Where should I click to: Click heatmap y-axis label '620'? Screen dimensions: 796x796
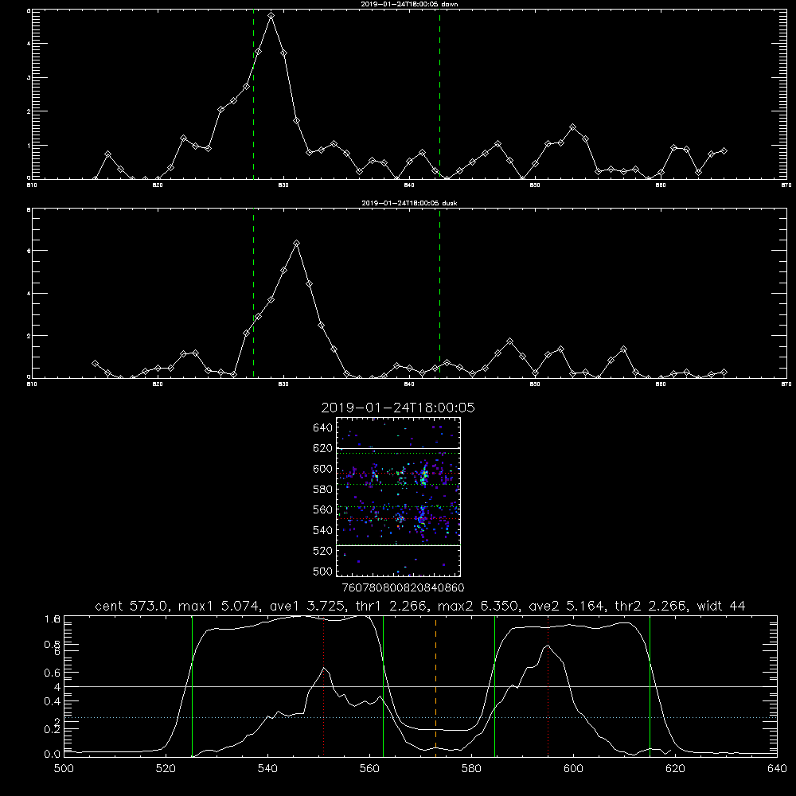323,448
